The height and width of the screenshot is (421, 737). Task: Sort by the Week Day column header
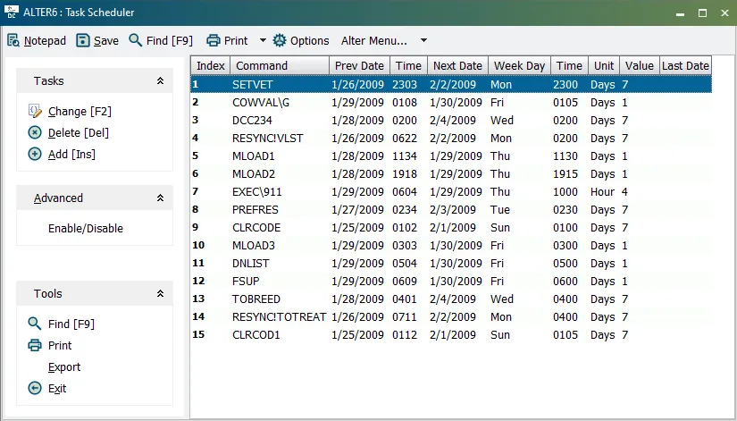(x=519, y=66)
